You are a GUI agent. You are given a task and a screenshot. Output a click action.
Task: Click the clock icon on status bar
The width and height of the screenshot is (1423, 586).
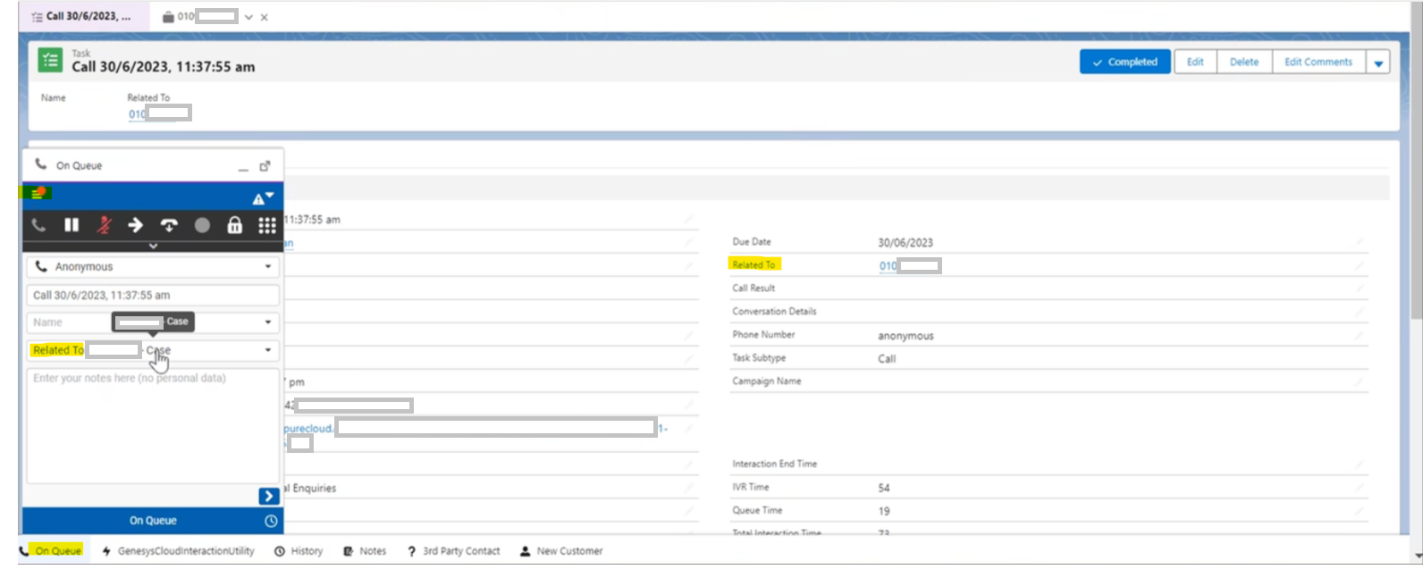[x=271, y=521]
